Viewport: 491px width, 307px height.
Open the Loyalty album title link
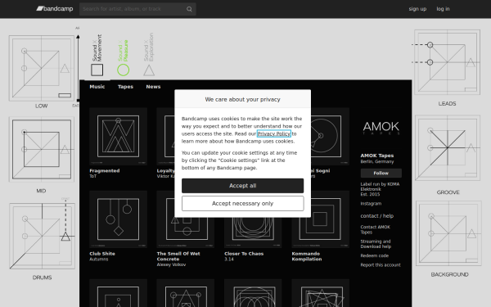(x=165, y=171)
